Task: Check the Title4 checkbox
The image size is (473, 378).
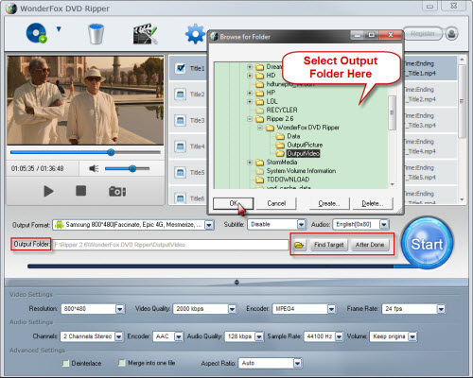Action: (x=181, y=146)
